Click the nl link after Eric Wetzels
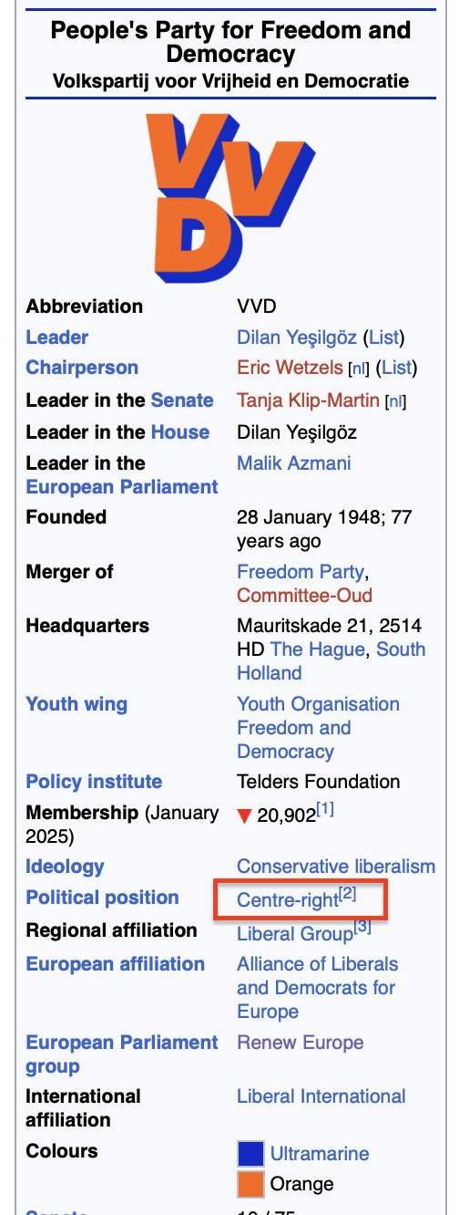 [358, 369]
